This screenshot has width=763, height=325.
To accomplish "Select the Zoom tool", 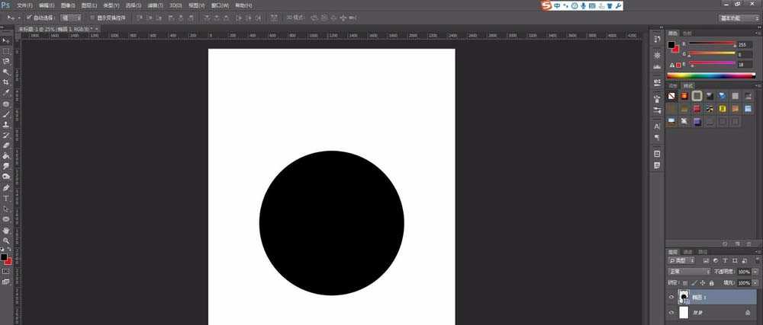I will tap(6, 240).
